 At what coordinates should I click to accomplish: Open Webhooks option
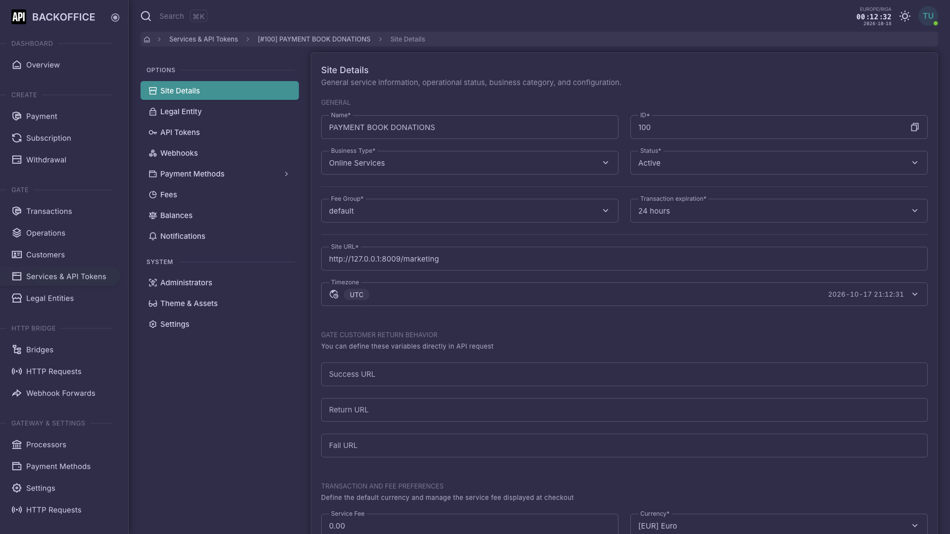(220, 153)
